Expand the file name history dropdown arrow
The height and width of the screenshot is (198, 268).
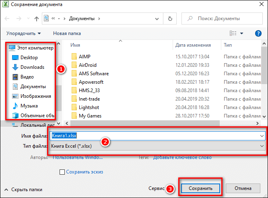(262, 136)
